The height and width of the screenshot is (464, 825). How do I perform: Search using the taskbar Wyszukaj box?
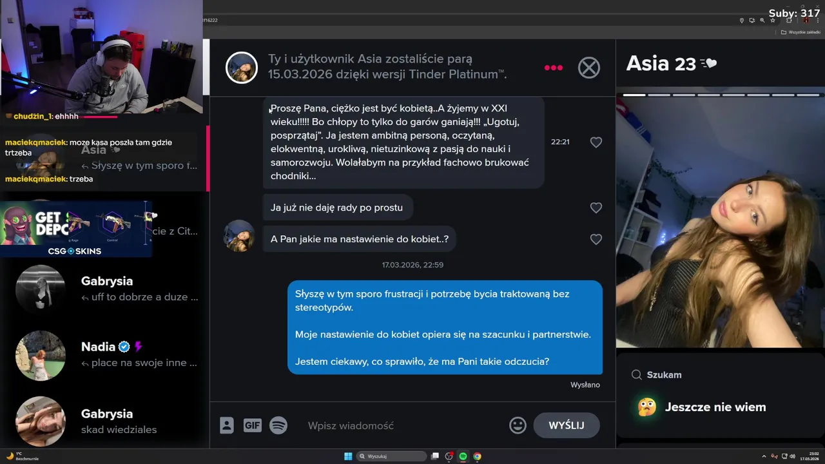coord(392,456)
